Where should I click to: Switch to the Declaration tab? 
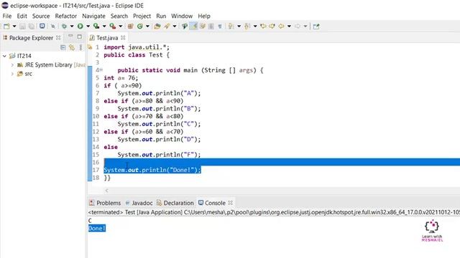[175, 203]
